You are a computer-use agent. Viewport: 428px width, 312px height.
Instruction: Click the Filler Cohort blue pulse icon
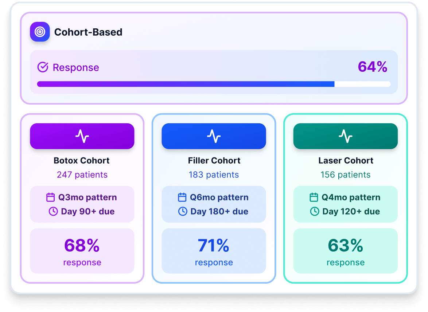214,136
